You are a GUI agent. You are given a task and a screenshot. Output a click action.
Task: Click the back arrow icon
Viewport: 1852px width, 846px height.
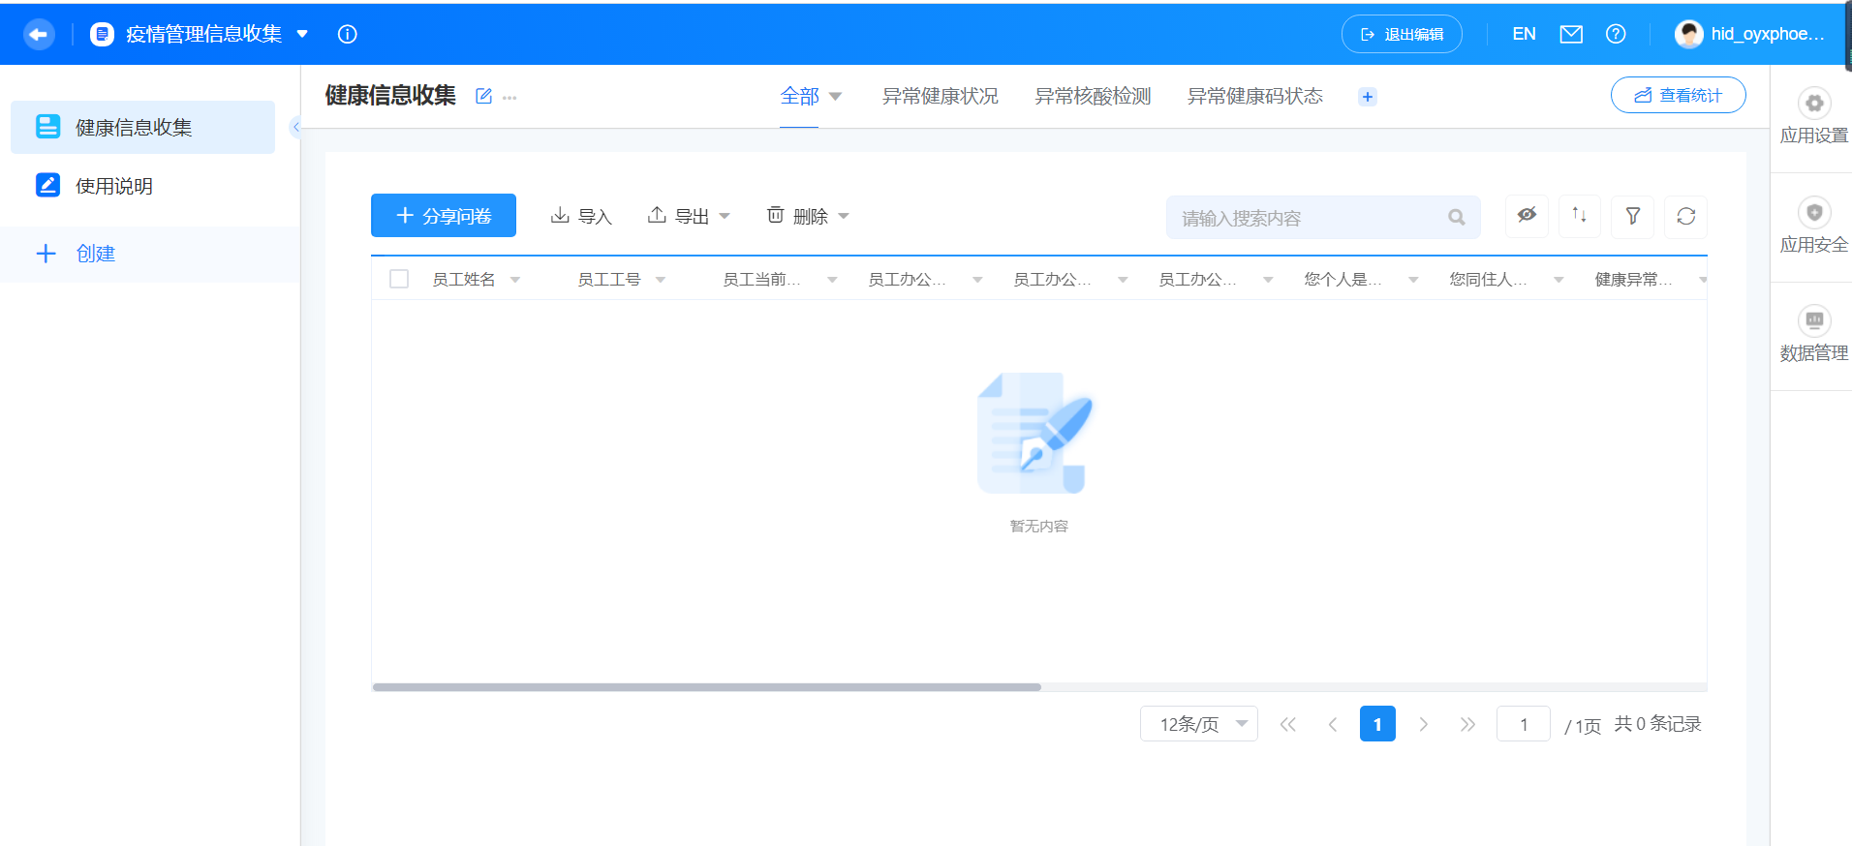tap(39, 35)
